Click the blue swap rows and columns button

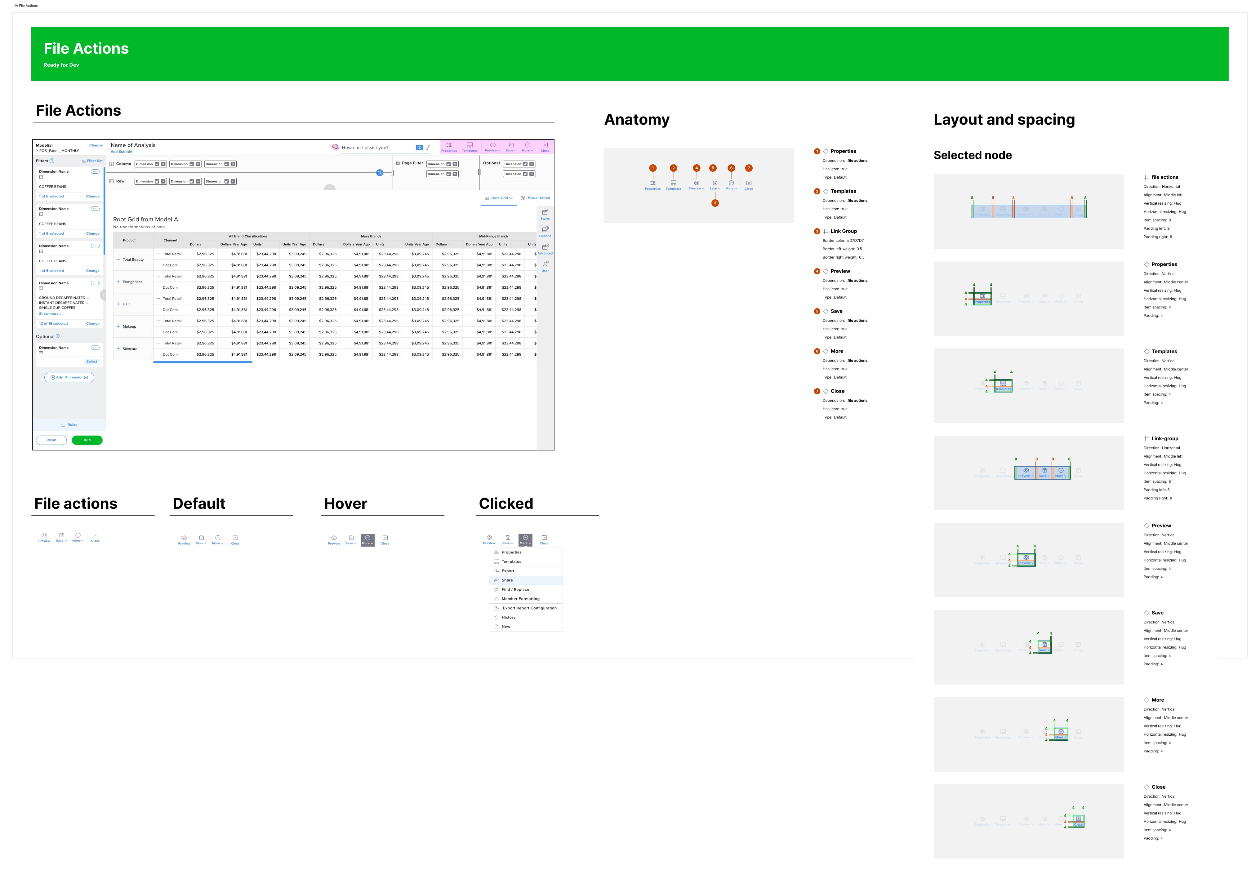(x=379, y=173)
